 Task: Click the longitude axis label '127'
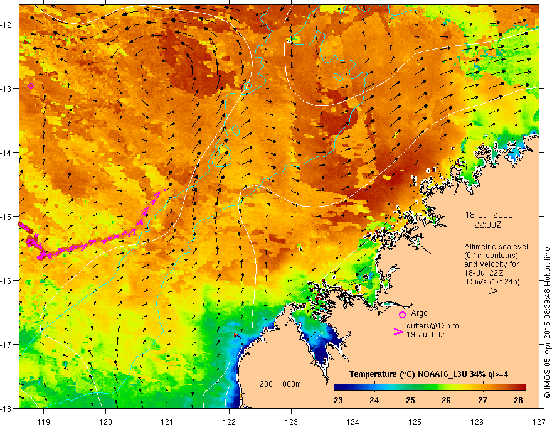click(539, 422)
